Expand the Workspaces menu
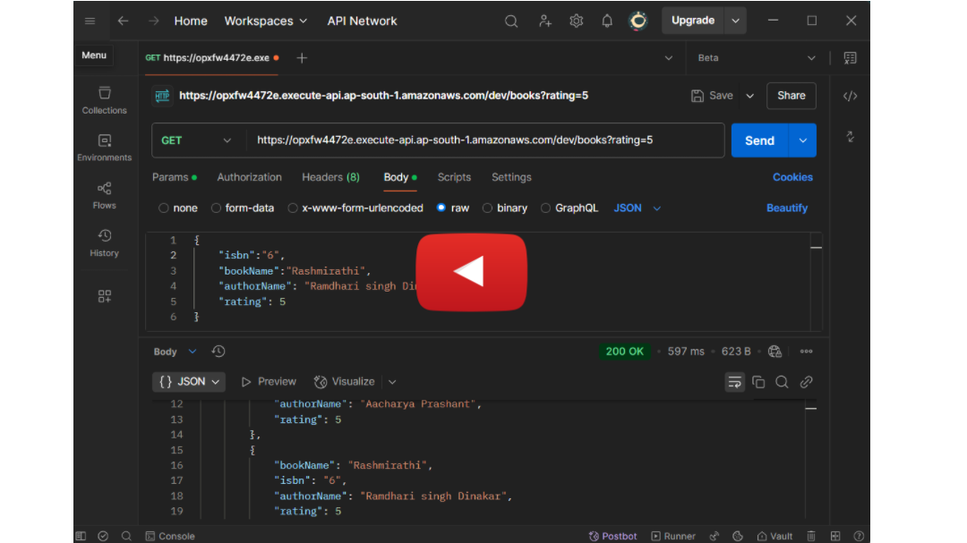Viewport: 967px width, 543px height. click(x=266, y=21)
